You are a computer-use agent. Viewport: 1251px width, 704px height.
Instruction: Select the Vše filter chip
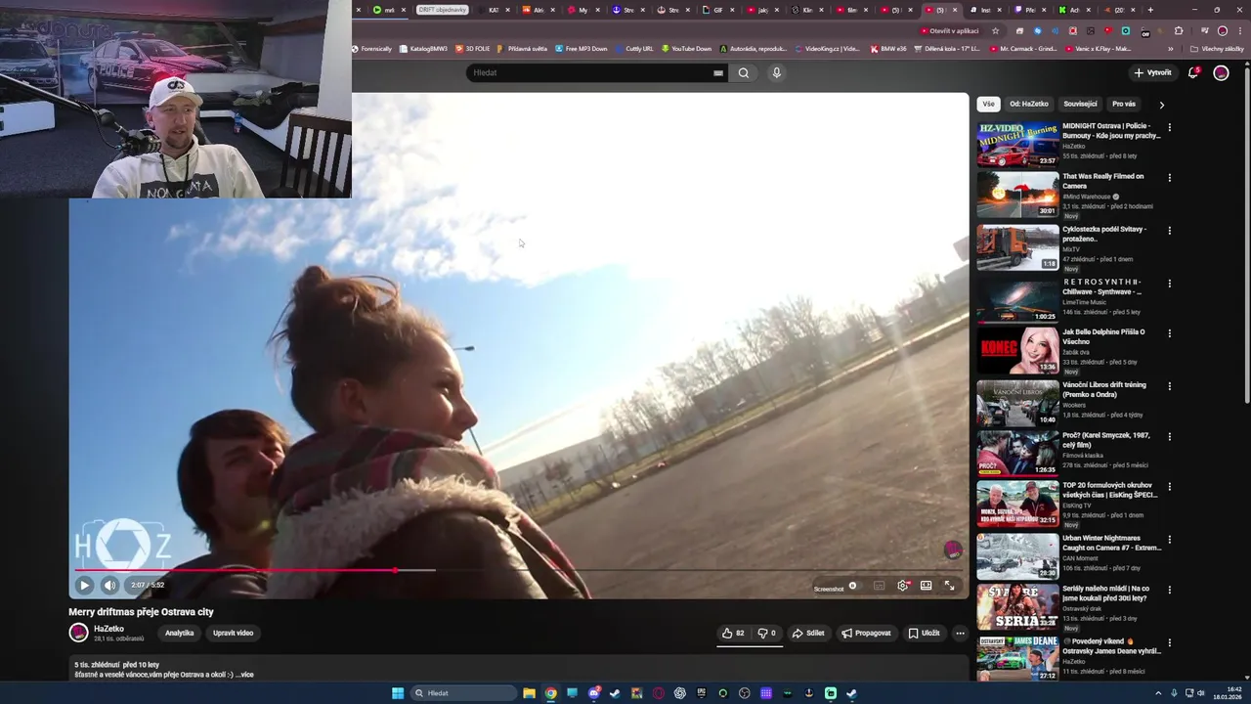(x=988, y=104)
